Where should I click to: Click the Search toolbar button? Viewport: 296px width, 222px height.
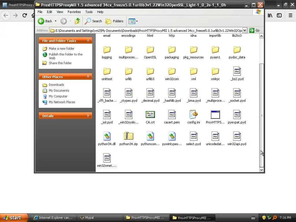click(93, 21)
